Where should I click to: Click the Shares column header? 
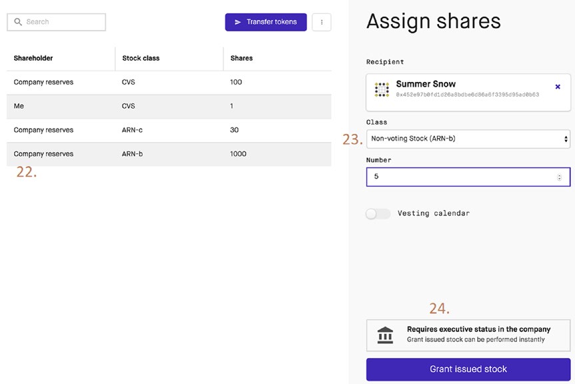pyautogui.click(x=241, y=58)
